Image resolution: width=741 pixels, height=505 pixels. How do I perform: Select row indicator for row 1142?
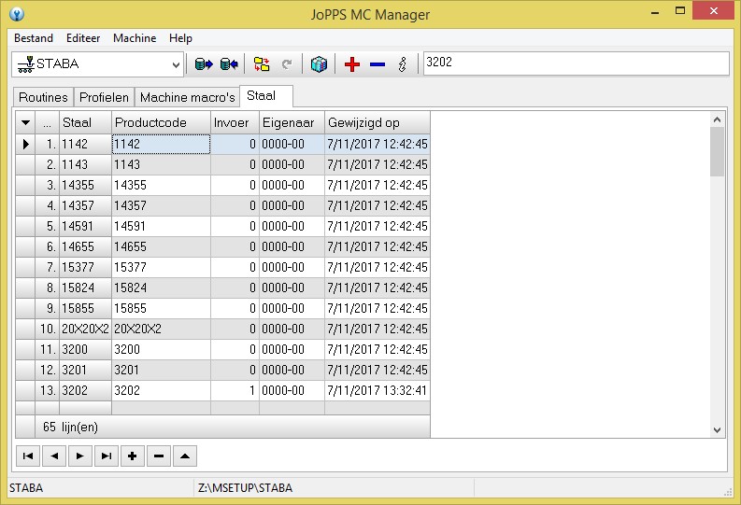(25, 144)
